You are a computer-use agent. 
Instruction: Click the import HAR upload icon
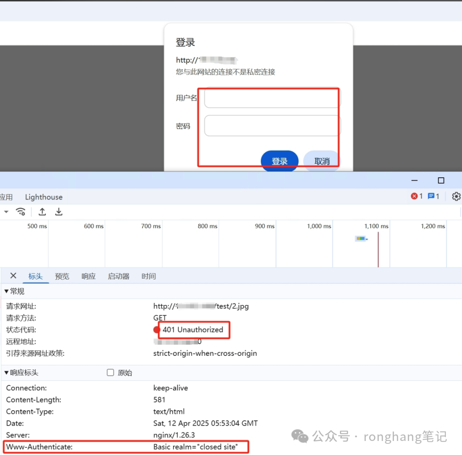pos(42,212)
